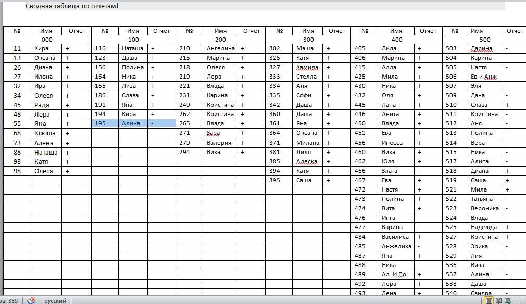Viewport: 526px width, 304px height.
Task: Select the cell "Ев и Анж"
Action: (x=483, y=77)
